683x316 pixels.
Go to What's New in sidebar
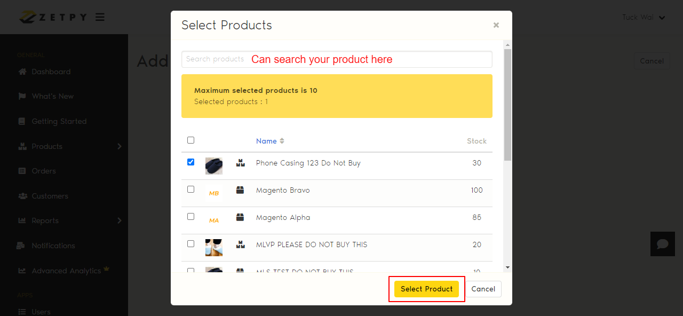(52, 96)
